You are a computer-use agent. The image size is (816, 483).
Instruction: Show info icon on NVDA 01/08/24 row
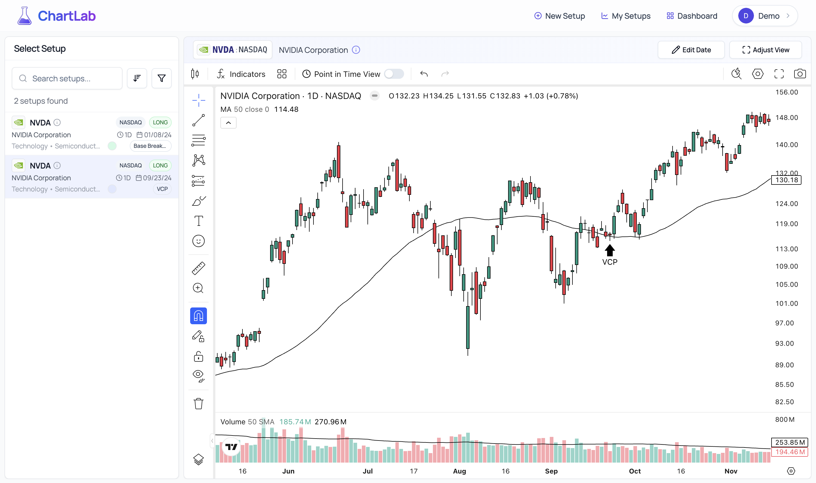coord(57,122)
